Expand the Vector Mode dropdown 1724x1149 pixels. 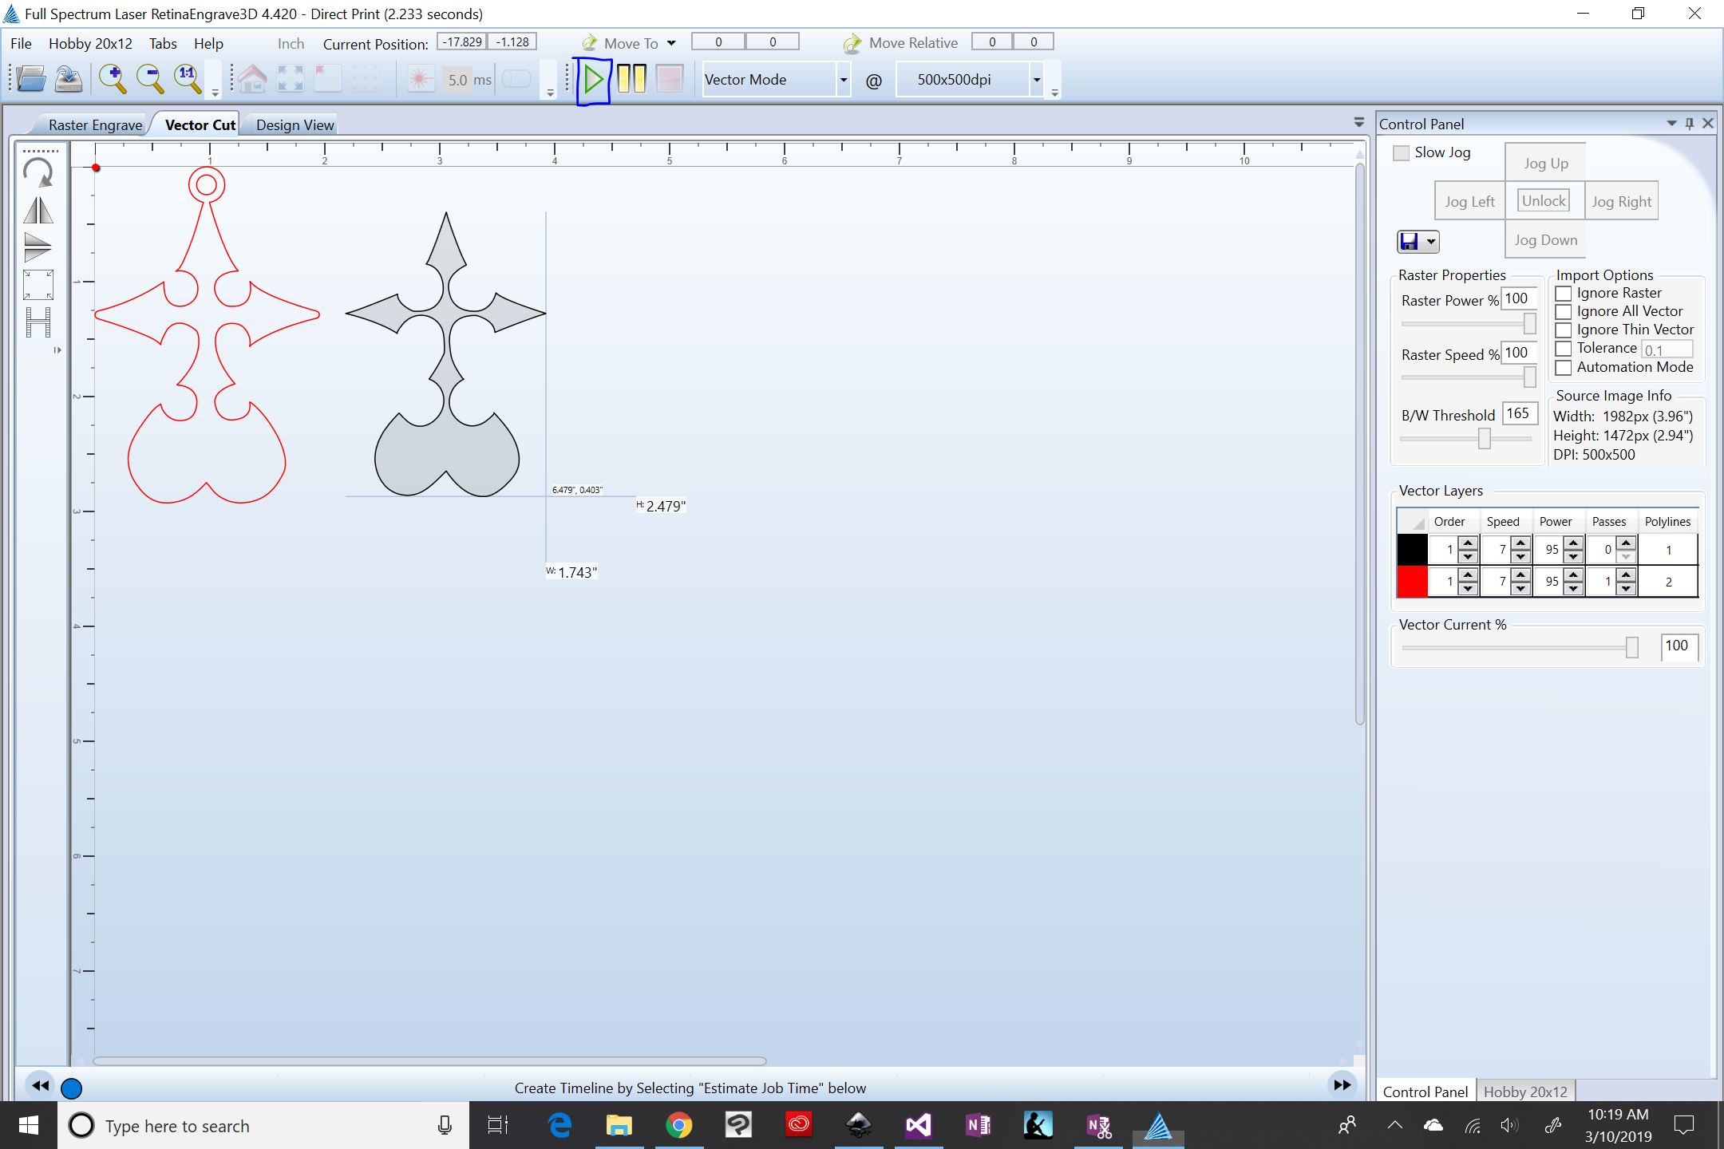tap(841, 80)
